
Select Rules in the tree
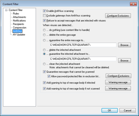16,14
